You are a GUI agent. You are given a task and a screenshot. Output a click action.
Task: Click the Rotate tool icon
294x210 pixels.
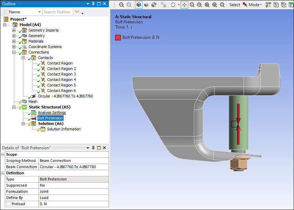173,5
